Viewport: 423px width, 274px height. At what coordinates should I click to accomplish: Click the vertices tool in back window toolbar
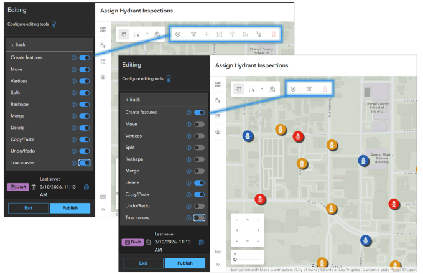click(220, 34)
